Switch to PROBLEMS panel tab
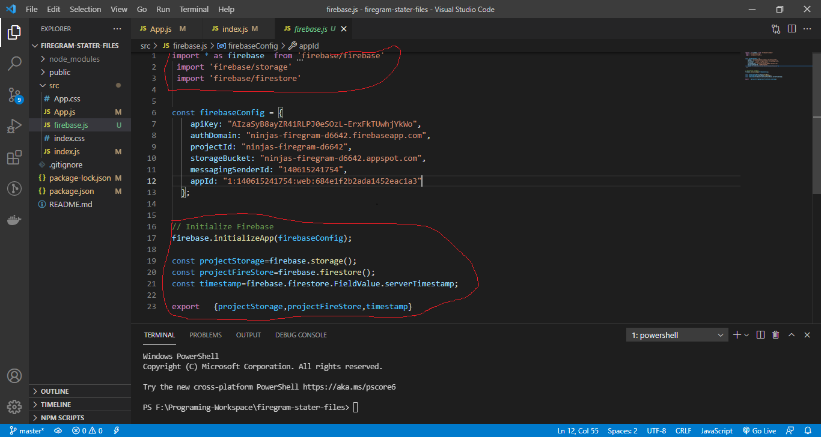 206,335
